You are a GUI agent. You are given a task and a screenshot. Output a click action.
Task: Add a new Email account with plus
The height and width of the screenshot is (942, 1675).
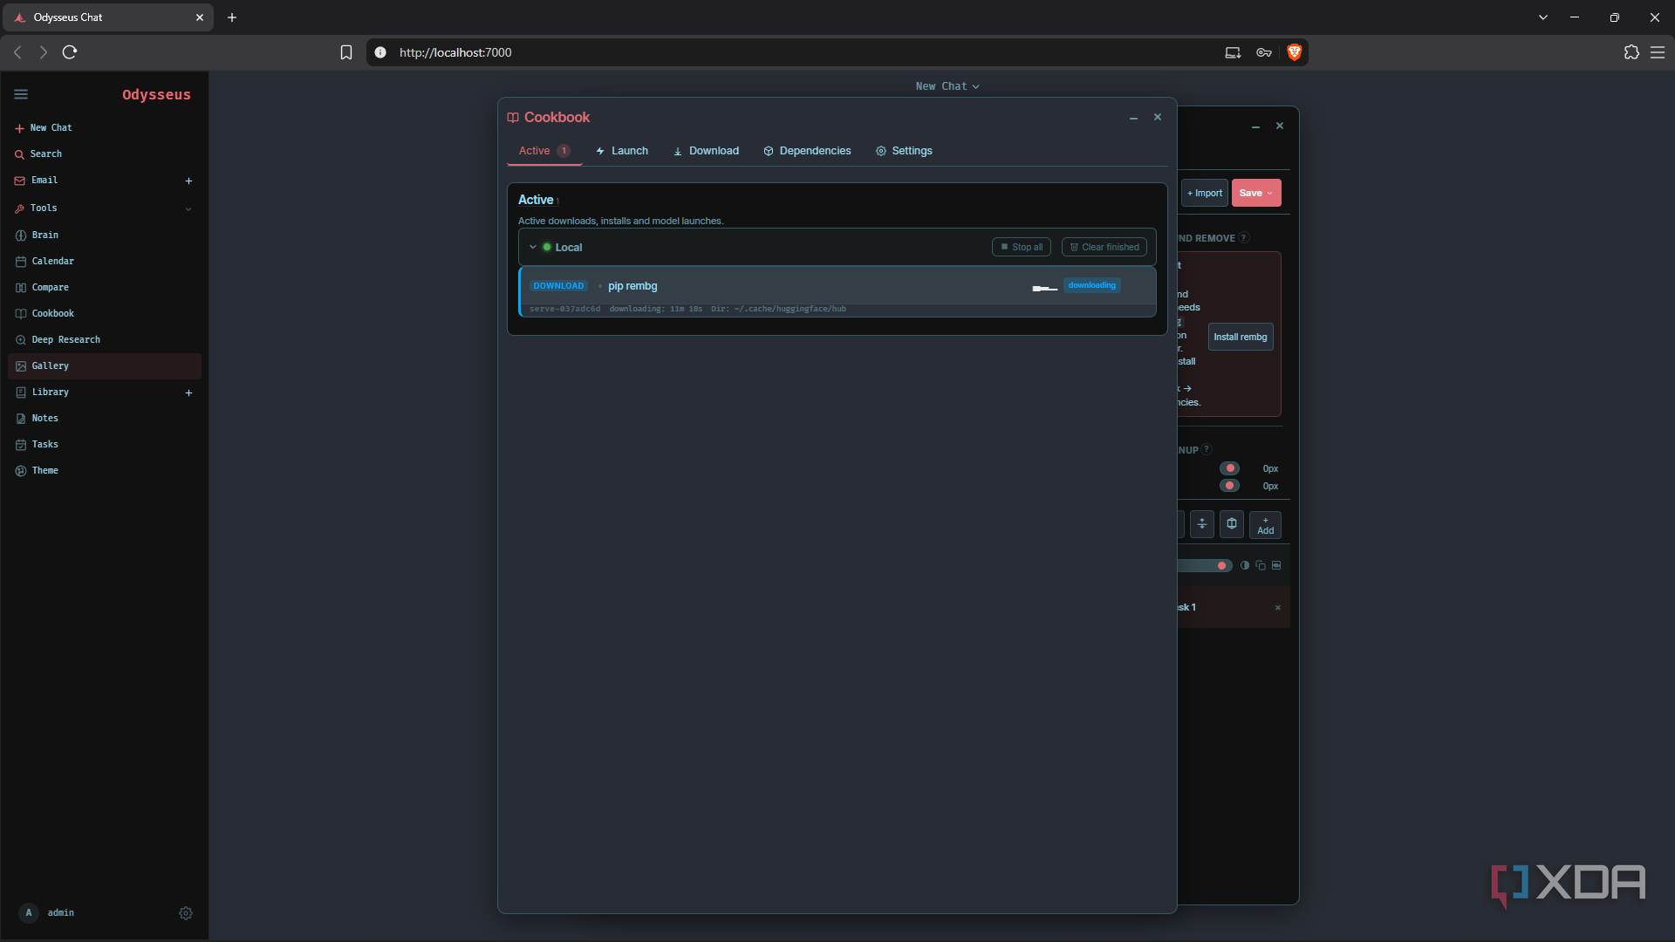[188, 181]
